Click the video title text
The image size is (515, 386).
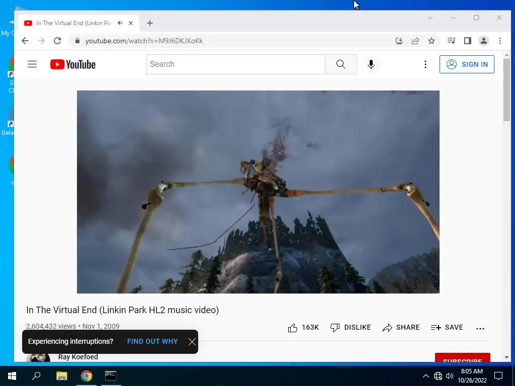pos(123,310)
